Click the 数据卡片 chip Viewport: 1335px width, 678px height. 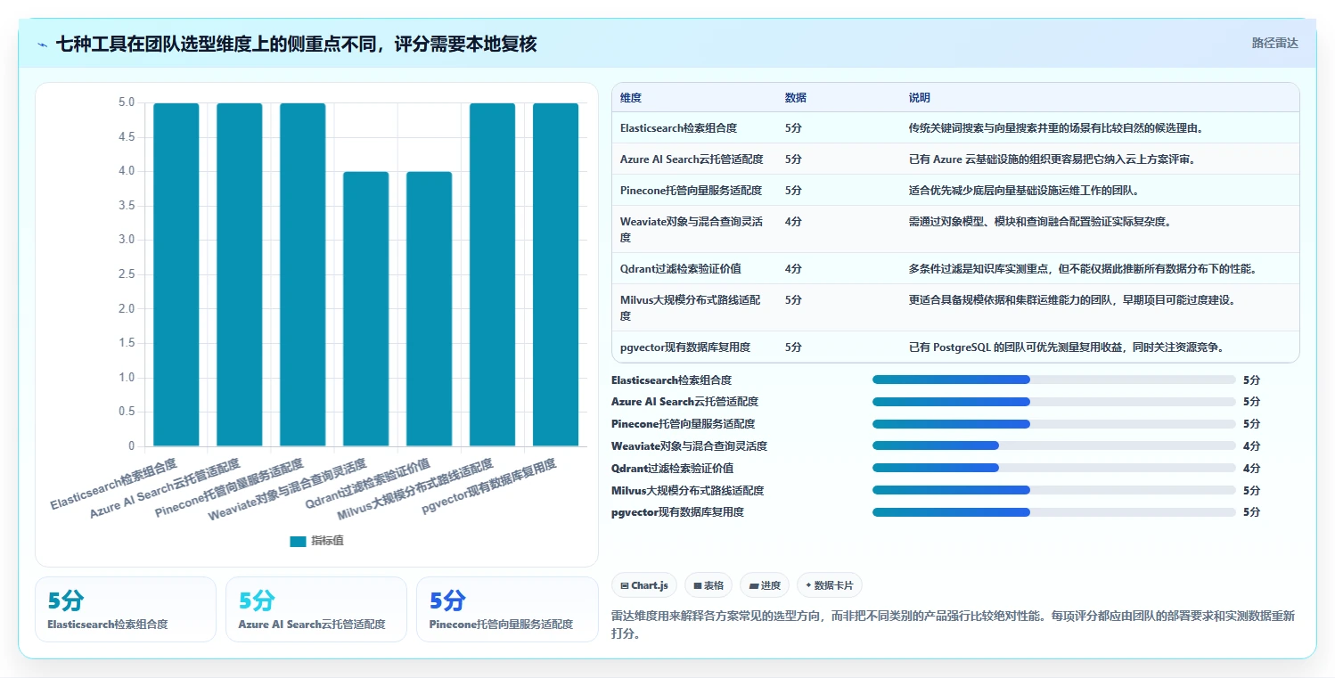point(829,585)
